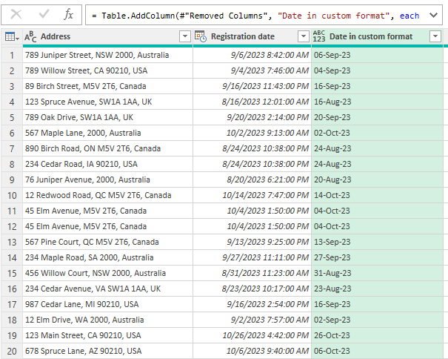This screenshot has width=448, height=359.
Task: Click date cell 8/16/2023 12:01:00 AM
Action: coord(253,102)
